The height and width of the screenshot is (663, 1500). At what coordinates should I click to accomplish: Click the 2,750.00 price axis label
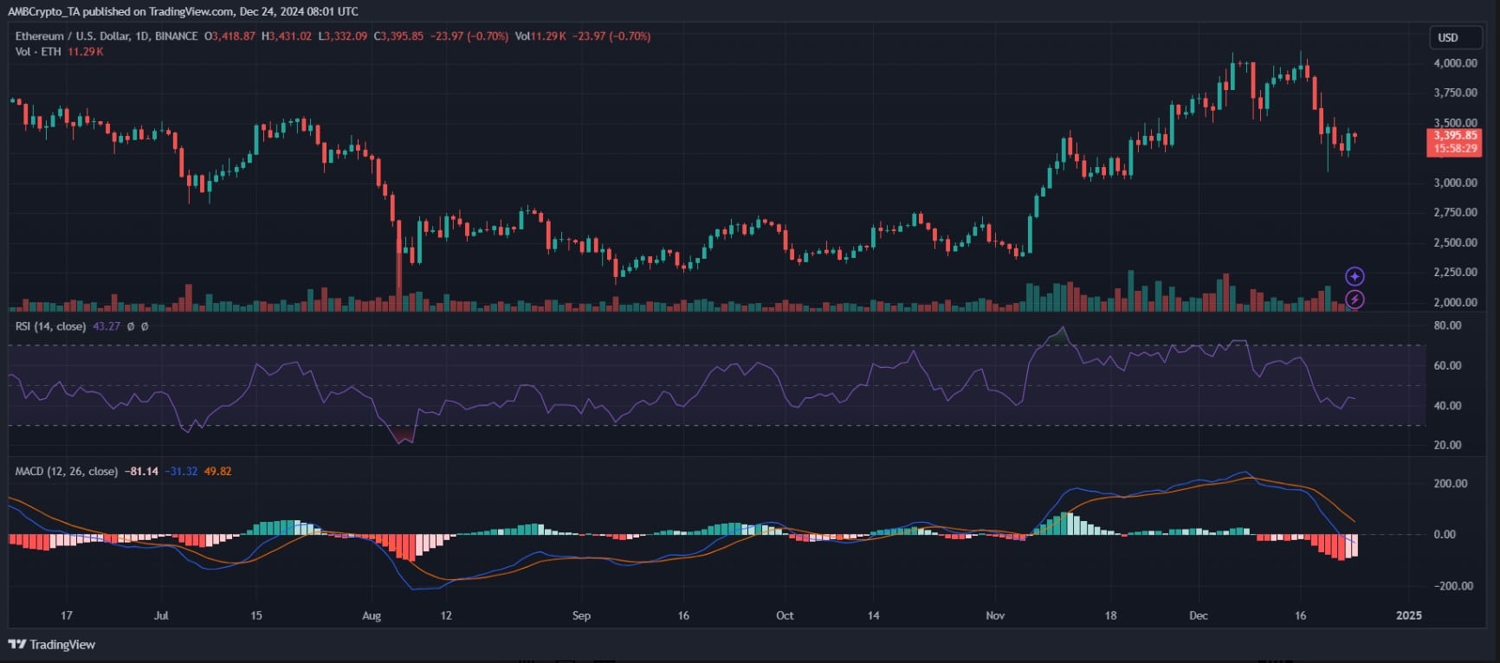1455,212
